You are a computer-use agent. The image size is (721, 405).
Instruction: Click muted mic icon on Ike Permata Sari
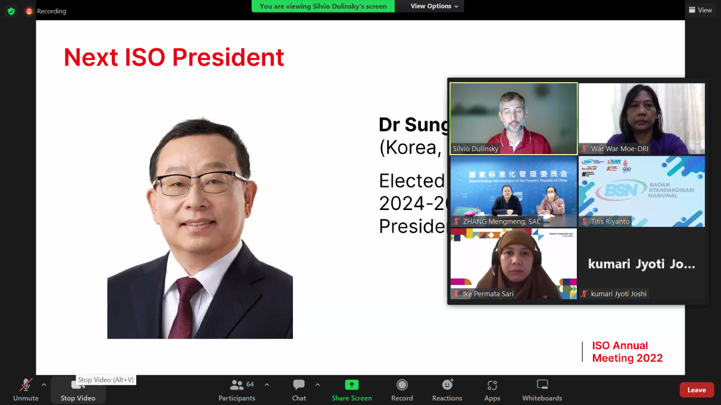pos(457,294)
